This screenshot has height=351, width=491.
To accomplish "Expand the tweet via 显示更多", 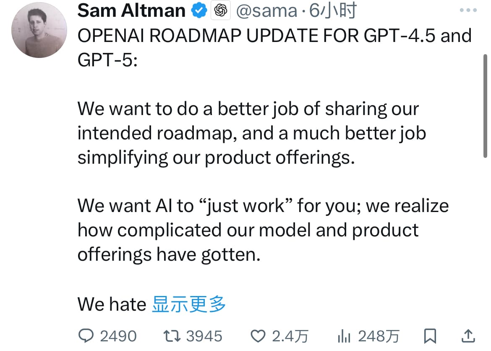I will (190, 304).
